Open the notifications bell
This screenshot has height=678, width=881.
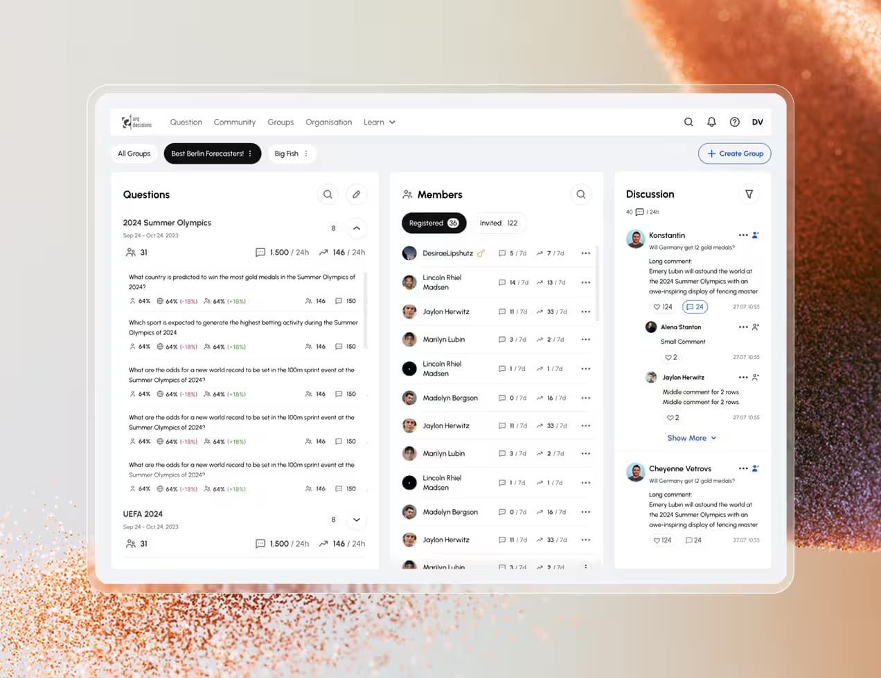click(711, 122)
